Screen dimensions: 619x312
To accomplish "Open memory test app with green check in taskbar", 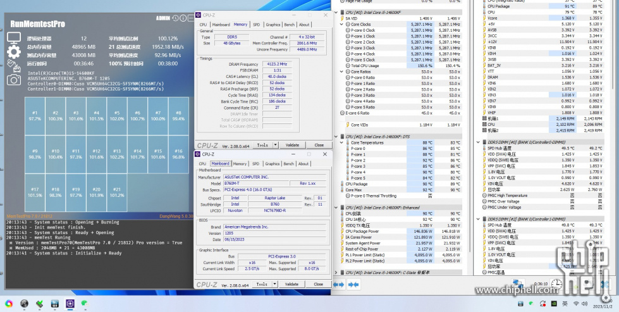I will [39, 303].
